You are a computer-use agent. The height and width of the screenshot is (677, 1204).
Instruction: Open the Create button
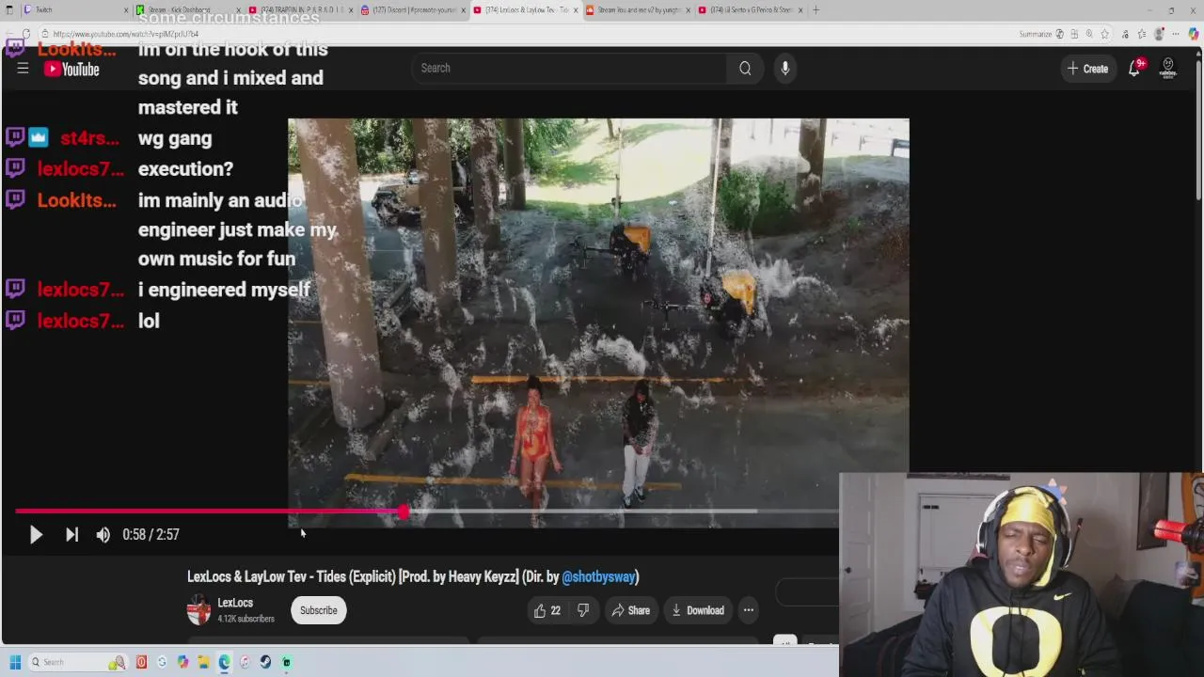pyautogui.click(x=1087, y=69)
